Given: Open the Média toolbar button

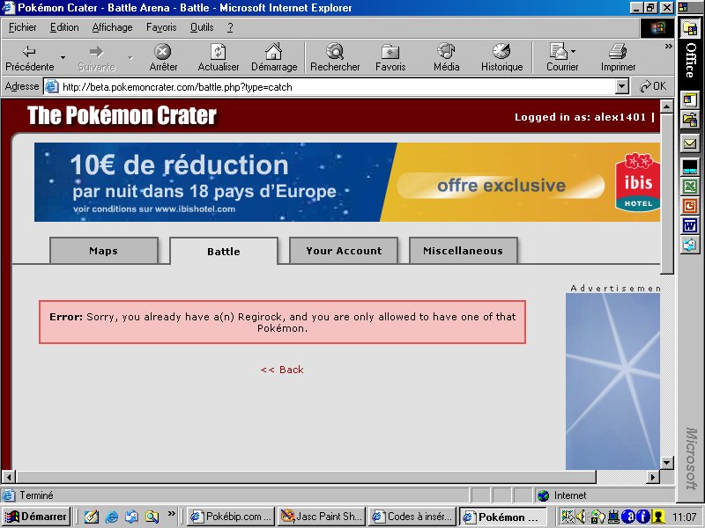Looking at the screenshot, I should tap(446, 53).
